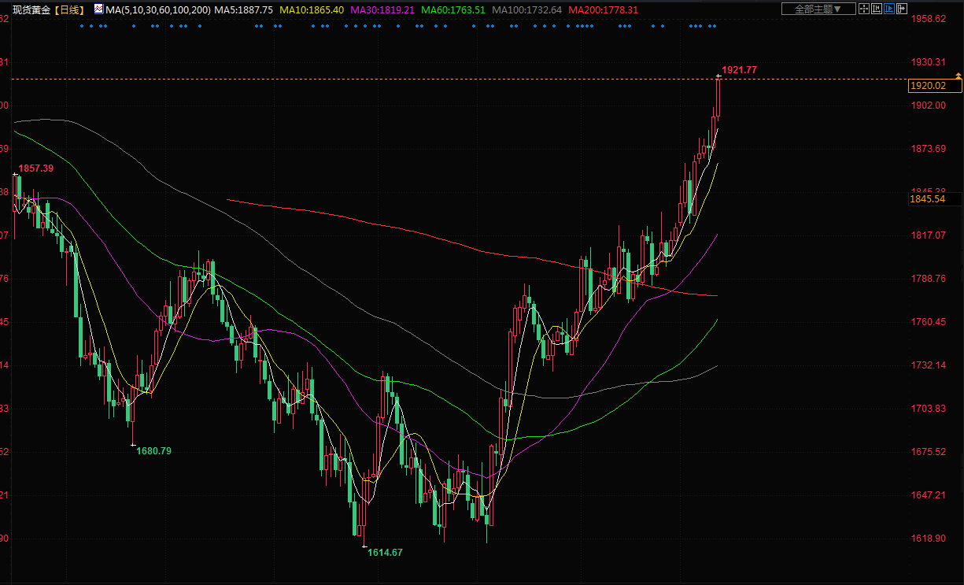Image resolution: width=964 pixels, height=585 pixels.
Task: Click the orange 1920.02 current price tag
Action: click(927, 85)
